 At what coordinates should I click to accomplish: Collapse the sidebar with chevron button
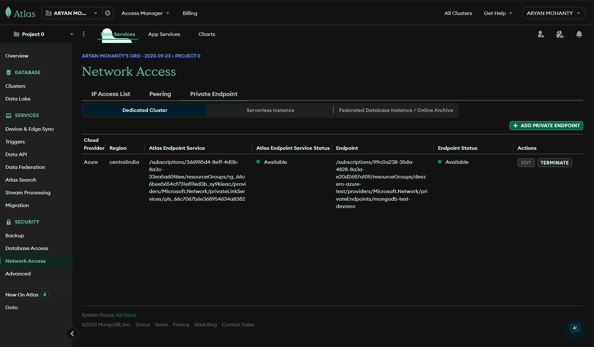point(72,334)
